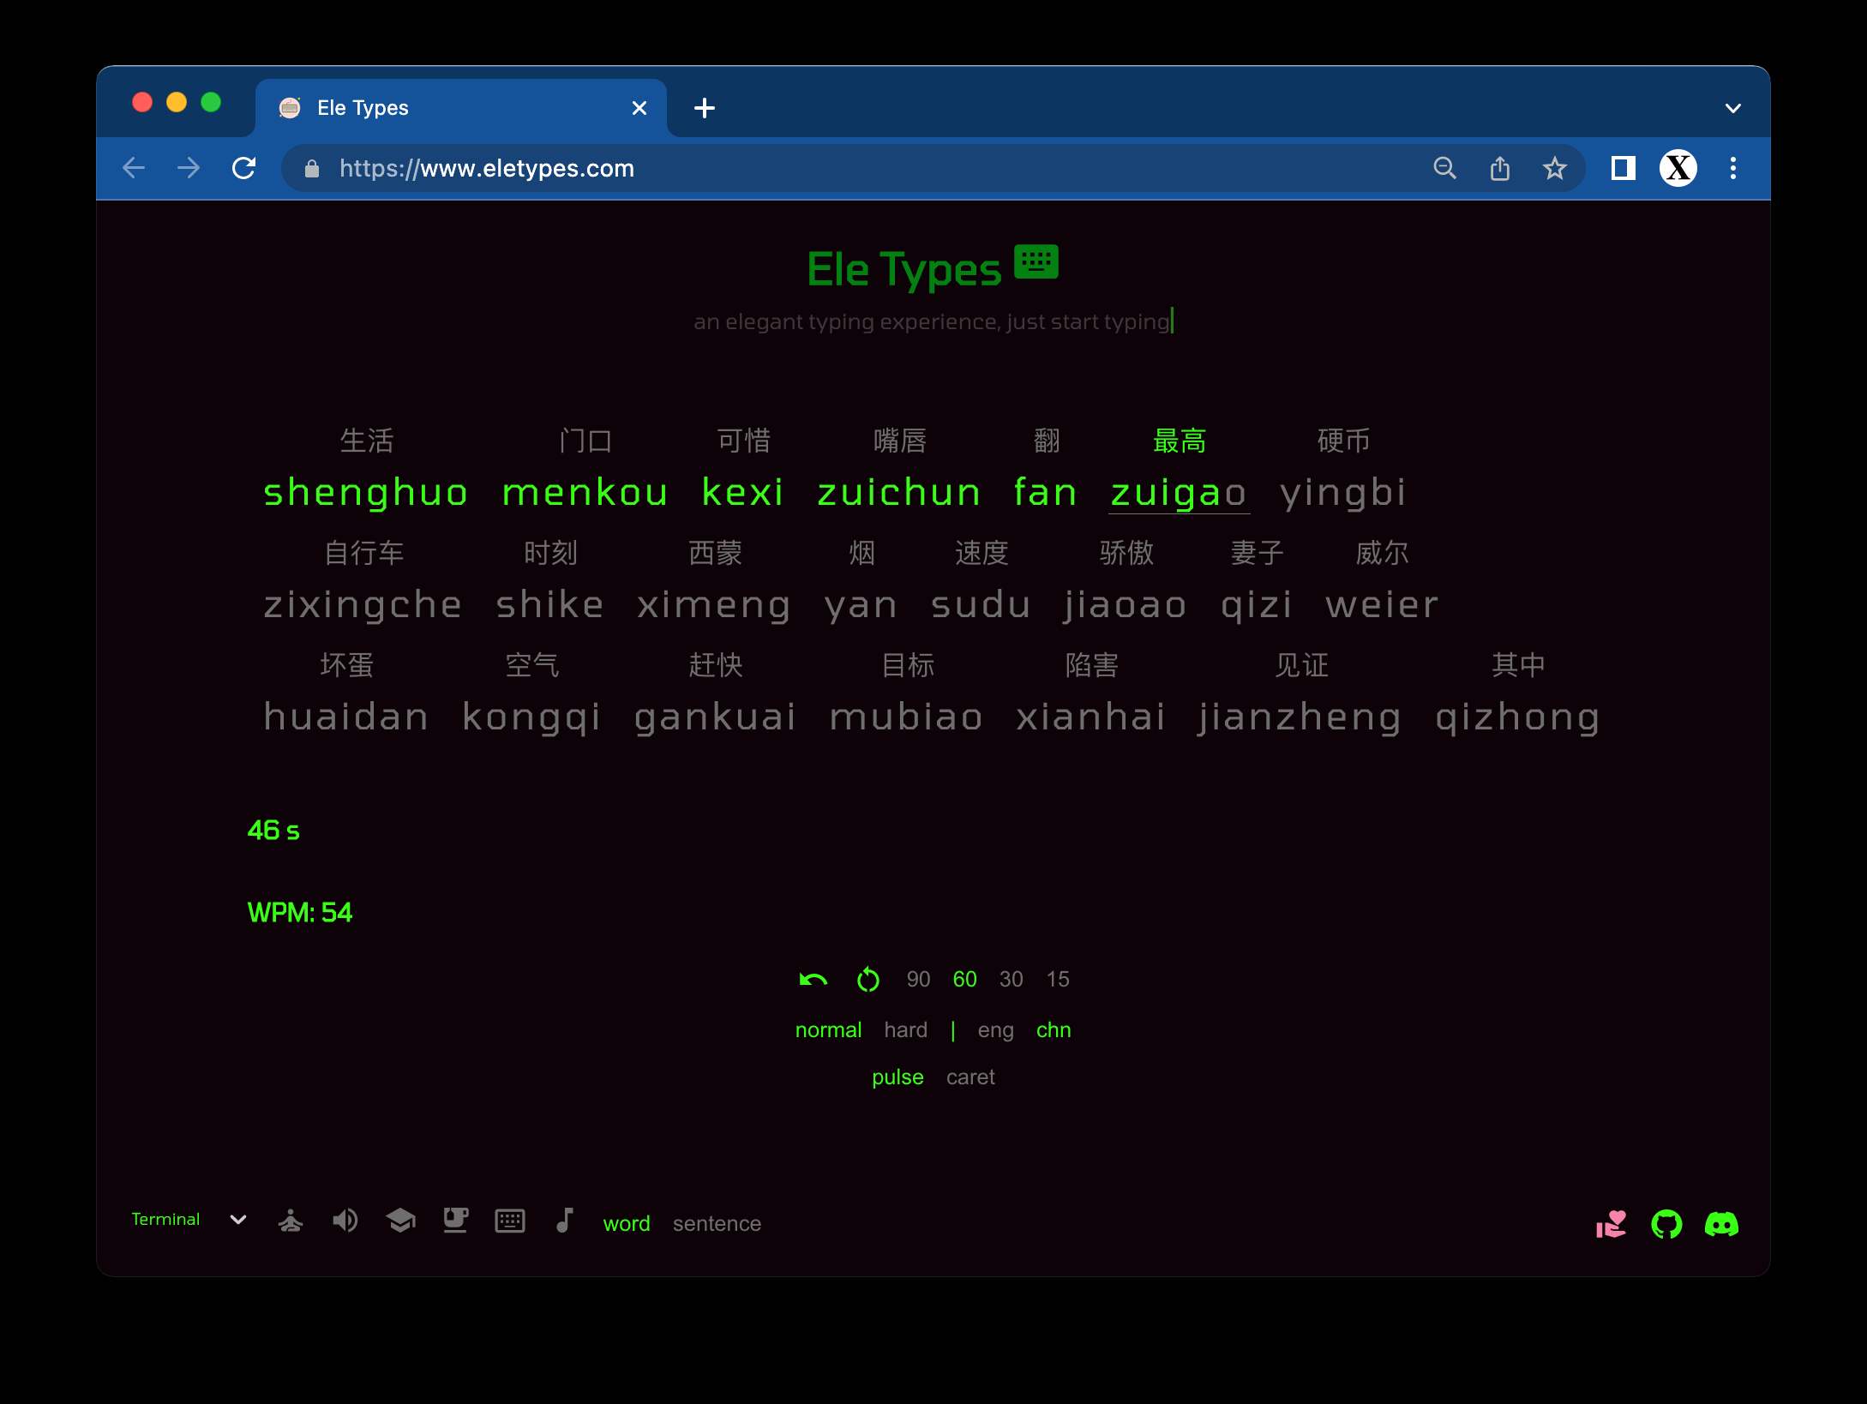Close the Ele Types tab
The height and width of the screenshot is (1404, 1867).
click(639, 108)
